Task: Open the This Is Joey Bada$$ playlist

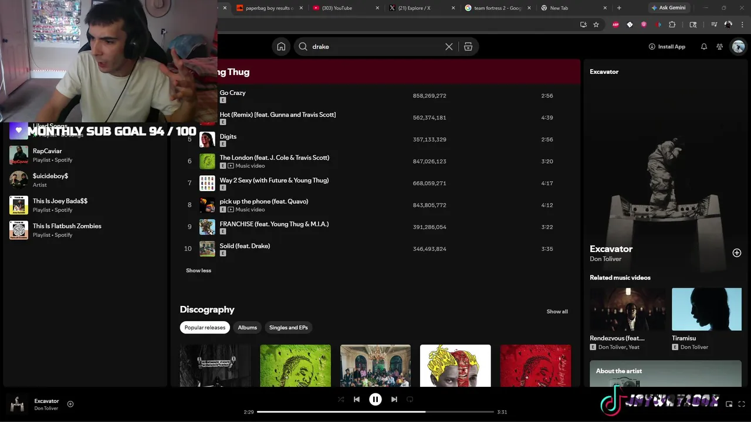Action: point(85,205)
